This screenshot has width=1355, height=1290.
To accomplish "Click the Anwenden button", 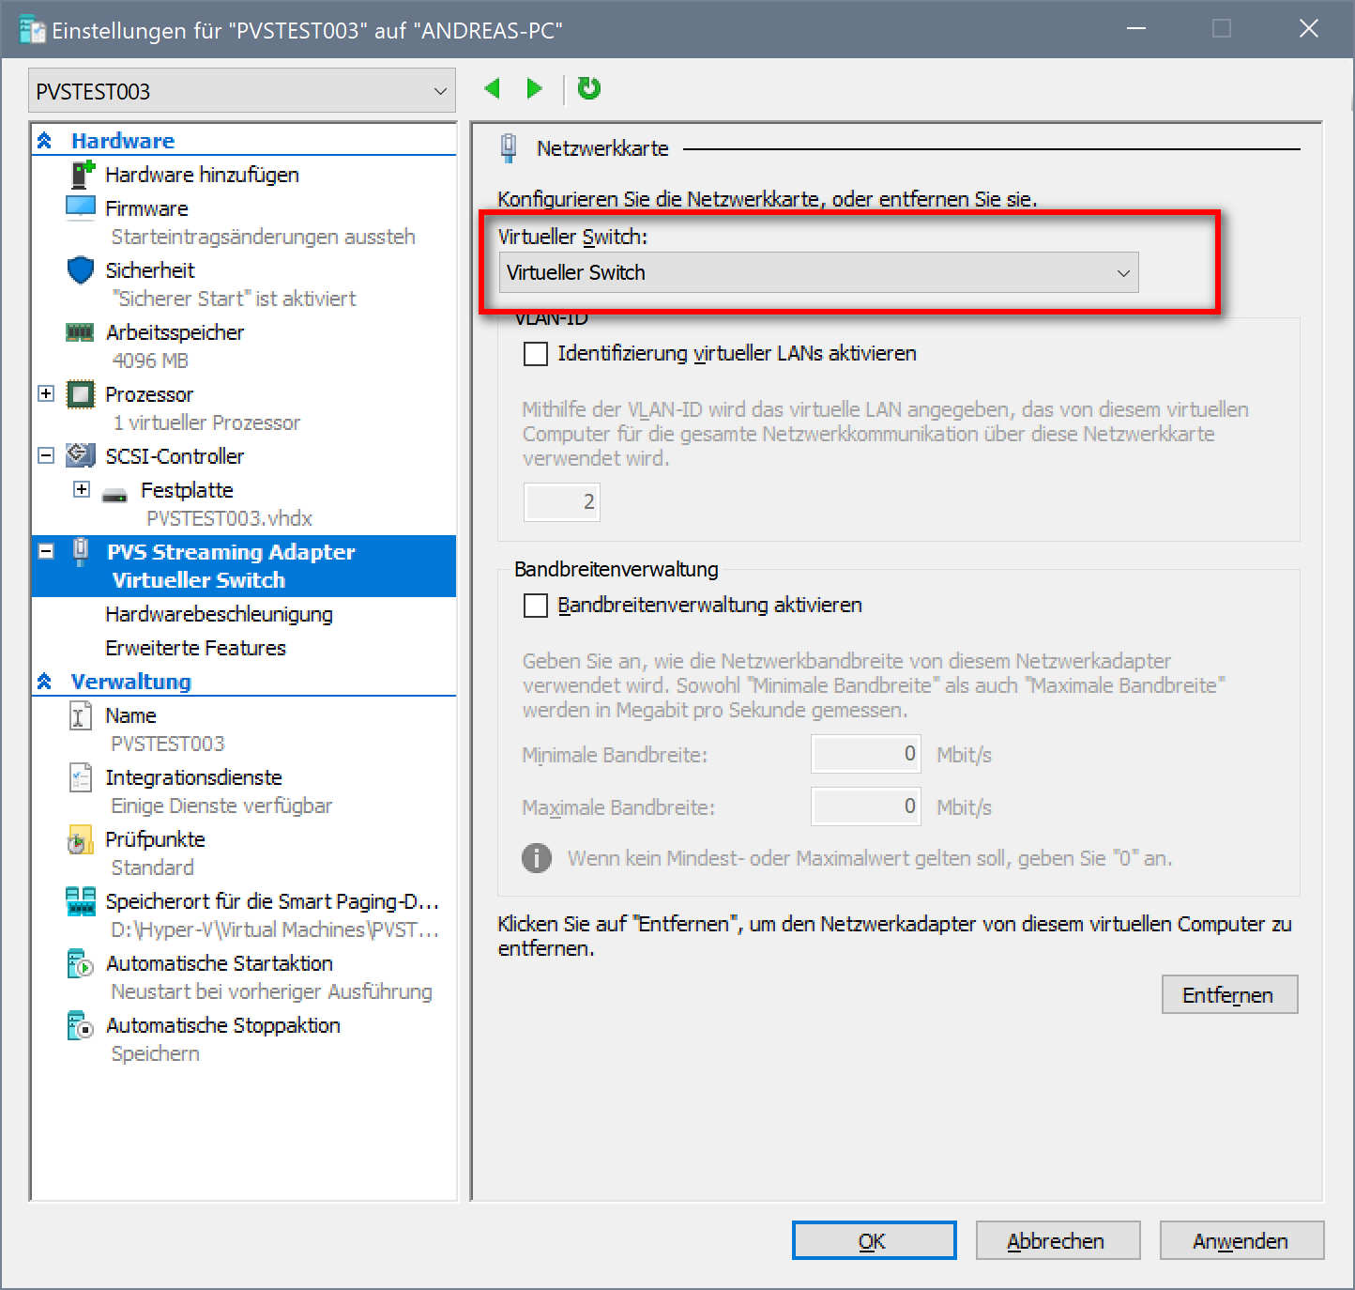I will 1241,1241.
